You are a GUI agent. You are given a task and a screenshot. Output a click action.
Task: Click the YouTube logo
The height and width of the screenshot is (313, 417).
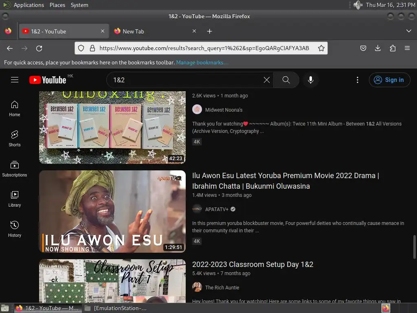click(48, 80)
